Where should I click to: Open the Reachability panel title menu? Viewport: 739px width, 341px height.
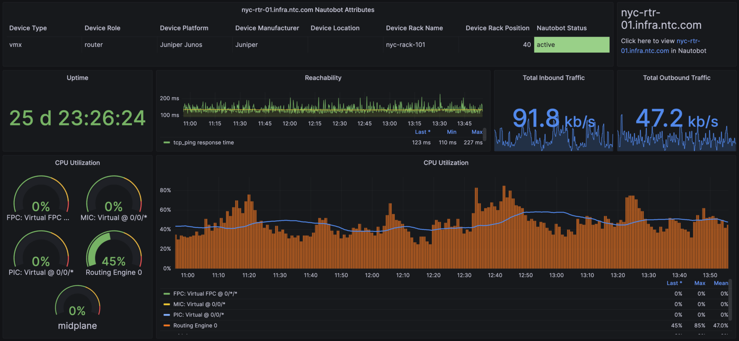pos(323,78)
